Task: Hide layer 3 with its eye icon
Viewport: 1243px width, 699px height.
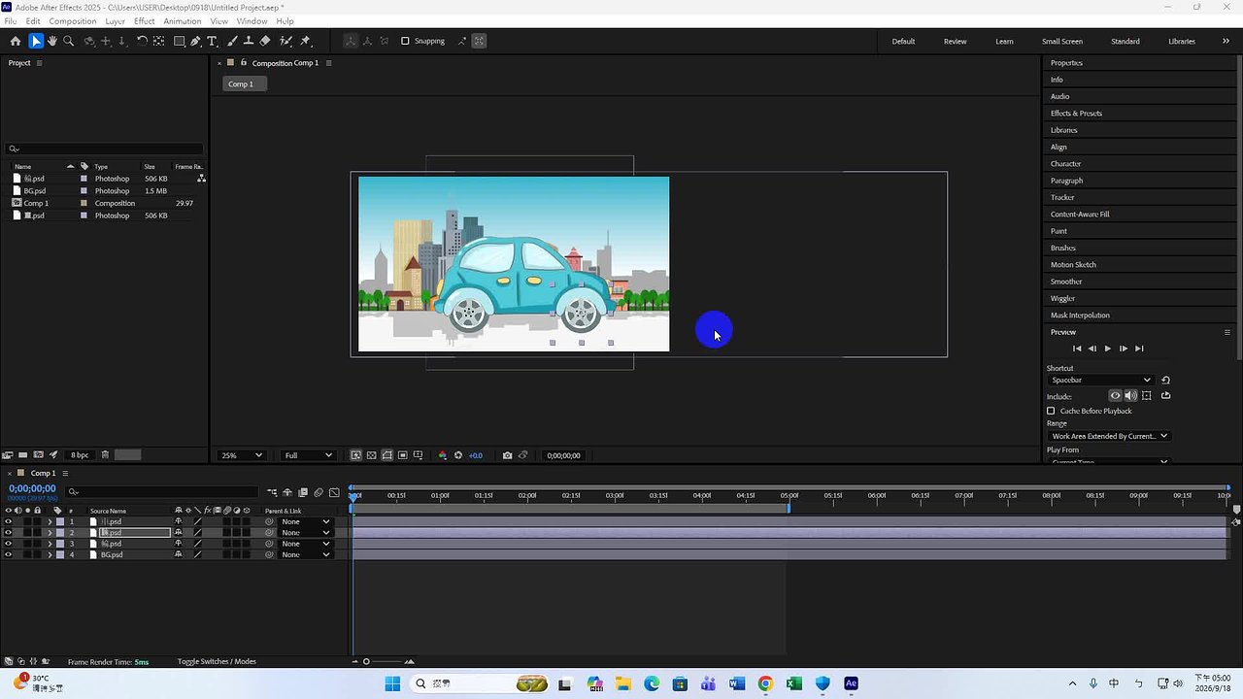Action: pyautogui.click(x=8, y=544)
